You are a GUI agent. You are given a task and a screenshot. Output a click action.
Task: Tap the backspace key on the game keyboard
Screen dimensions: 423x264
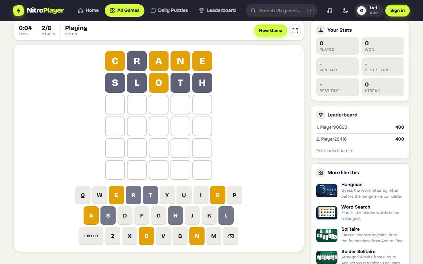click(x=231, y=236)
